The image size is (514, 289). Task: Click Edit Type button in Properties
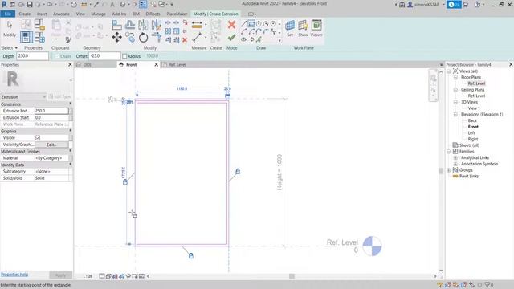60,96
